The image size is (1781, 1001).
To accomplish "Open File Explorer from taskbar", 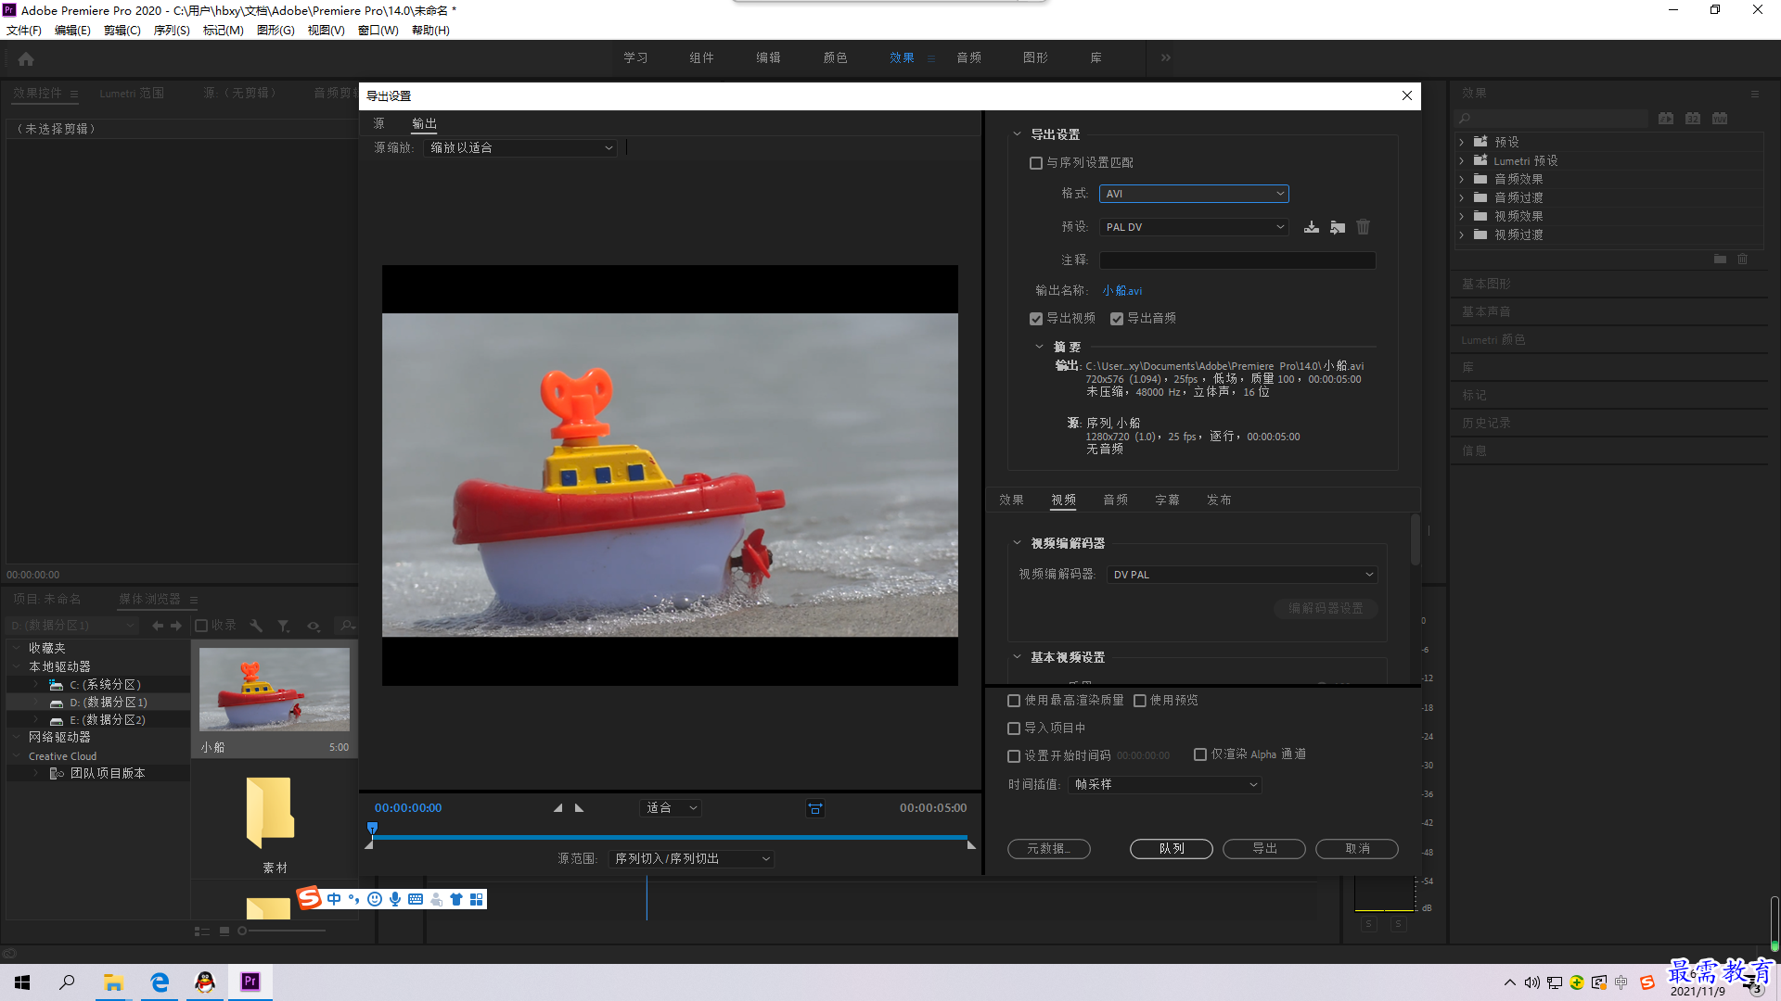I will (113, 982).
